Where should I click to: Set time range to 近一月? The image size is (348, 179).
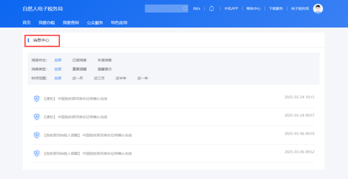pos(77,78)
